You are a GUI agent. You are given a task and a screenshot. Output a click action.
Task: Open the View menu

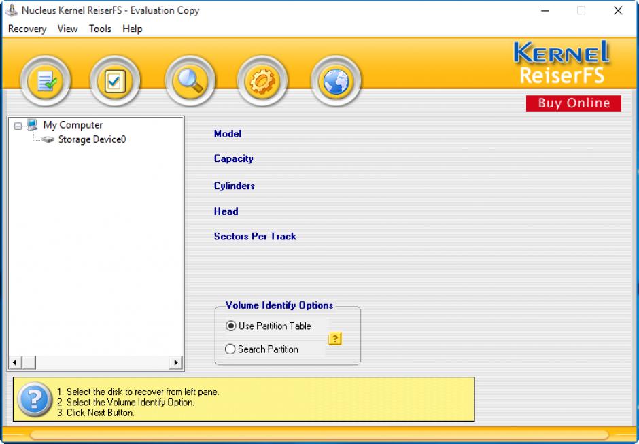tap(67, 29)
